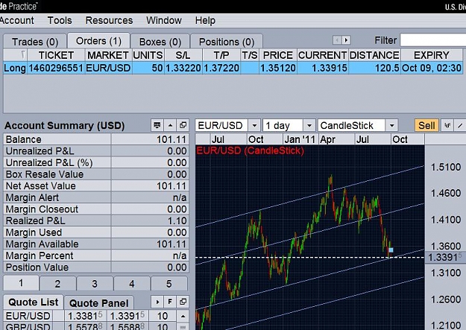Open the Help menu

tap(205, 20)
